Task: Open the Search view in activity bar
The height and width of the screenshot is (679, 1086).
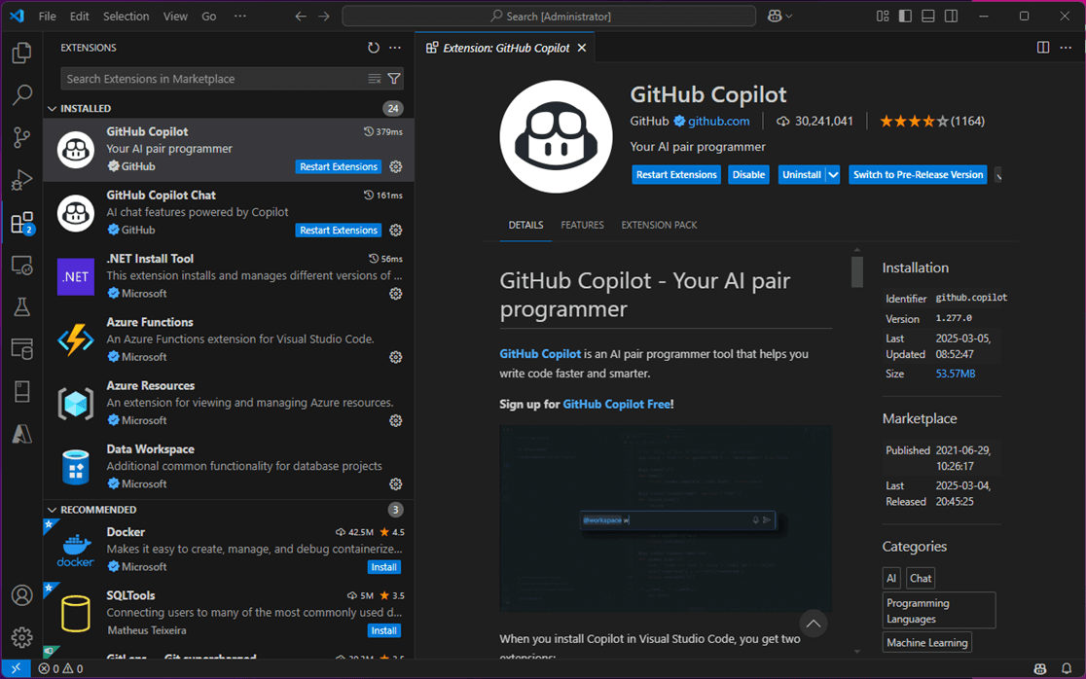Action: pyautogui.click(x=21, y=94)
